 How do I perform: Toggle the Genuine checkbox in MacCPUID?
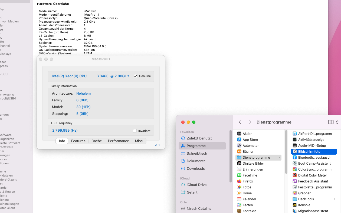pyautogui.click(x=136, y=76)
